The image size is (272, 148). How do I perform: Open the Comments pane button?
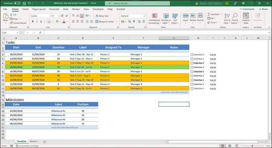(x=247, y=9)
